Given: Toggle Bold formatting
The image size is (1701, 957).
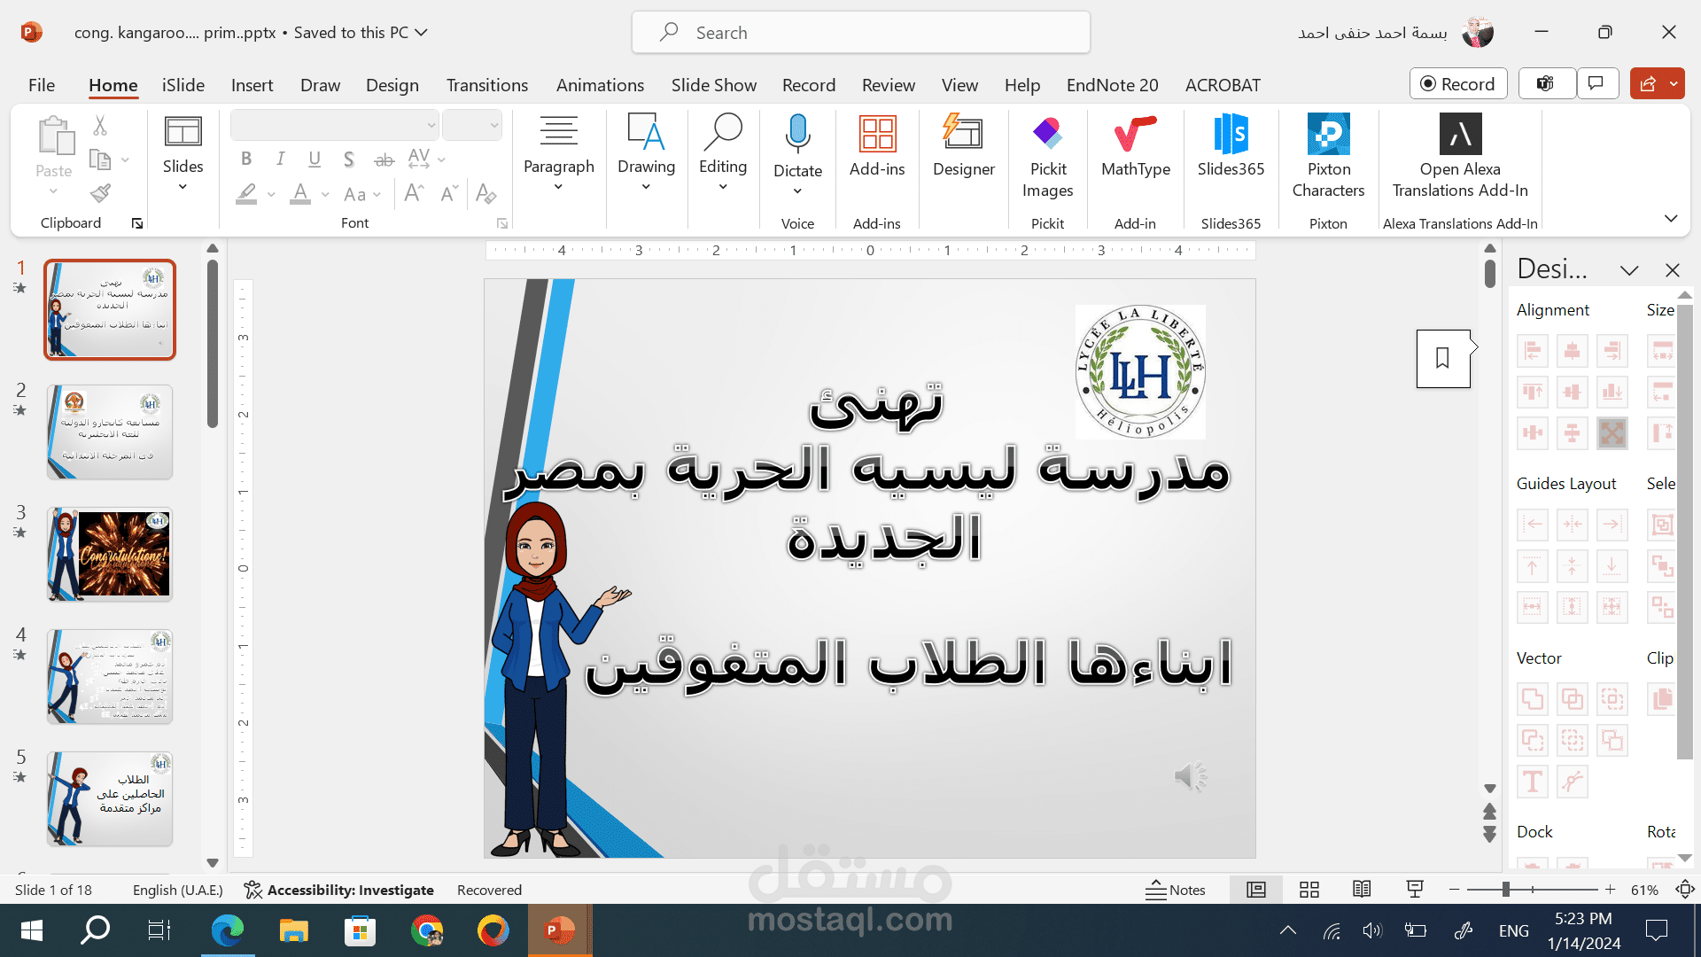Looking at the screenshot, I should [x=246, y=159].
